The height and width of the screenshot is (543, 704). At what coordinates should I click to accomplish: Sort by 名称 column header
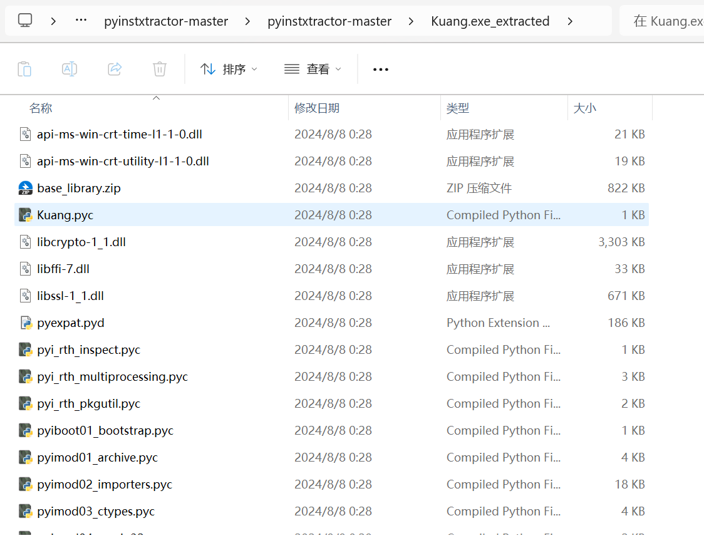coord(41,108)
